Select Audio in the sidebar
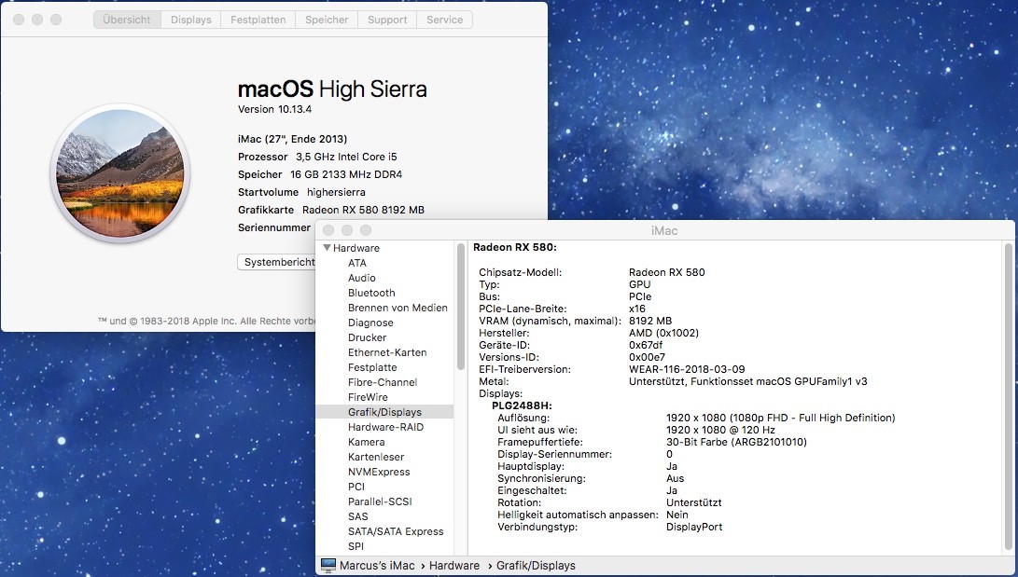 pyautogui.click(x=362, y=278)
